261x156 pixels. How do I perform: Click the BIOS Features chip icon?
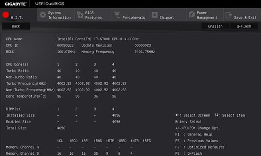(80, 15)
